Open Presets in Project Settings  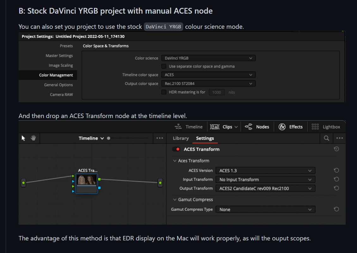66,46
